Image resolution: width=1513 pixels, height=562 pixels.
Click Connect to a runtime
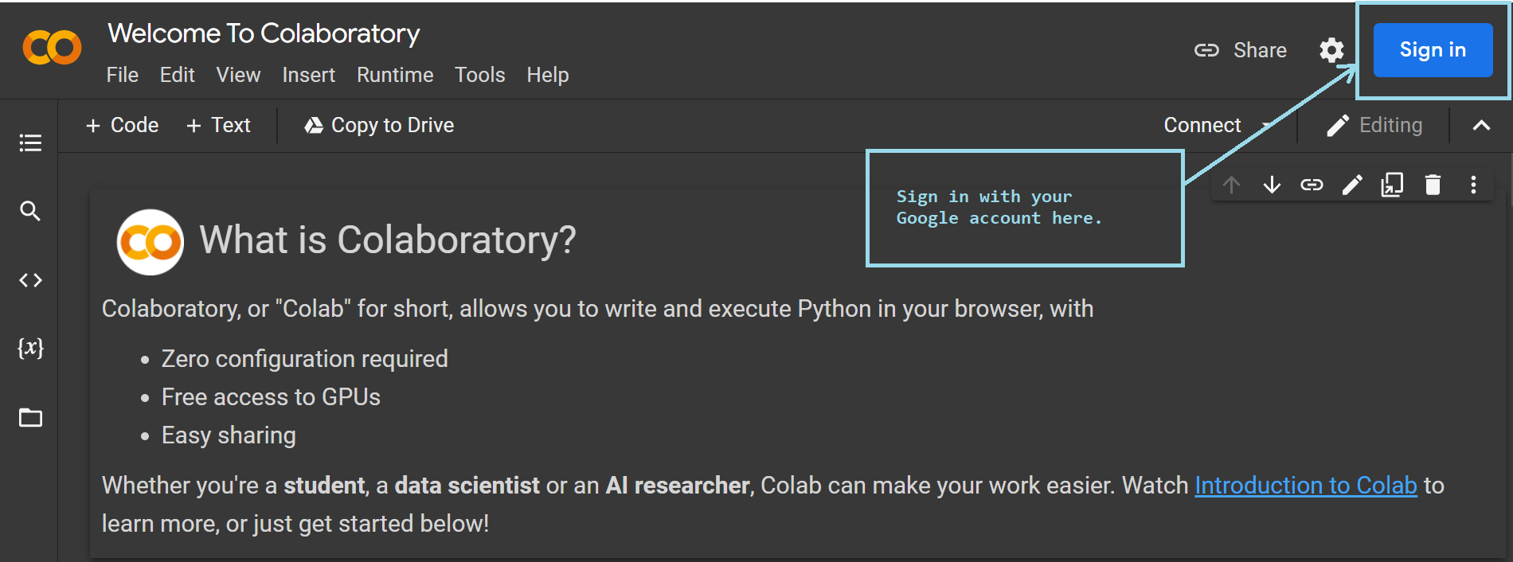(1202, 125)
